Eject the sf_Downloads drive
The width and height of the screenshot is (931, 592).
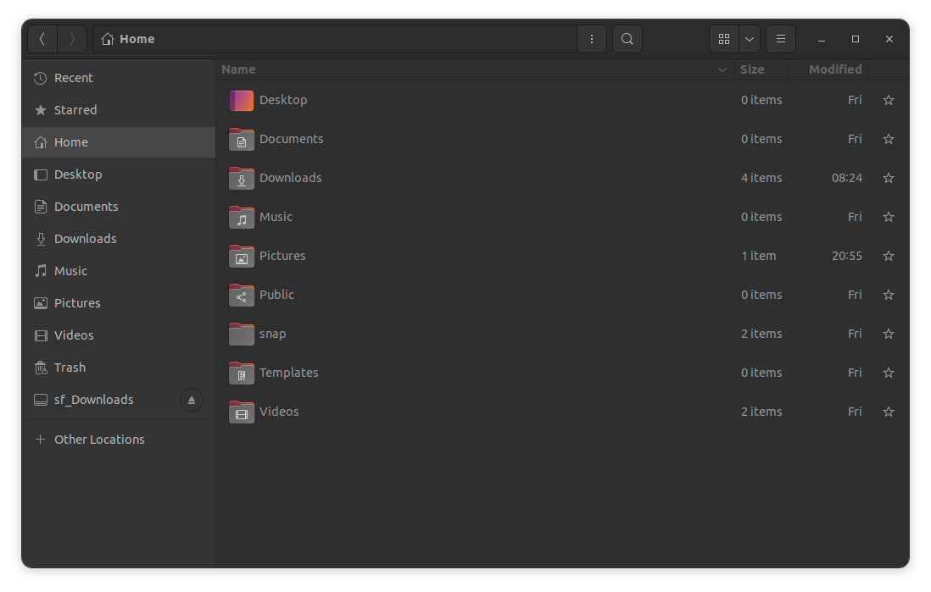191,400
